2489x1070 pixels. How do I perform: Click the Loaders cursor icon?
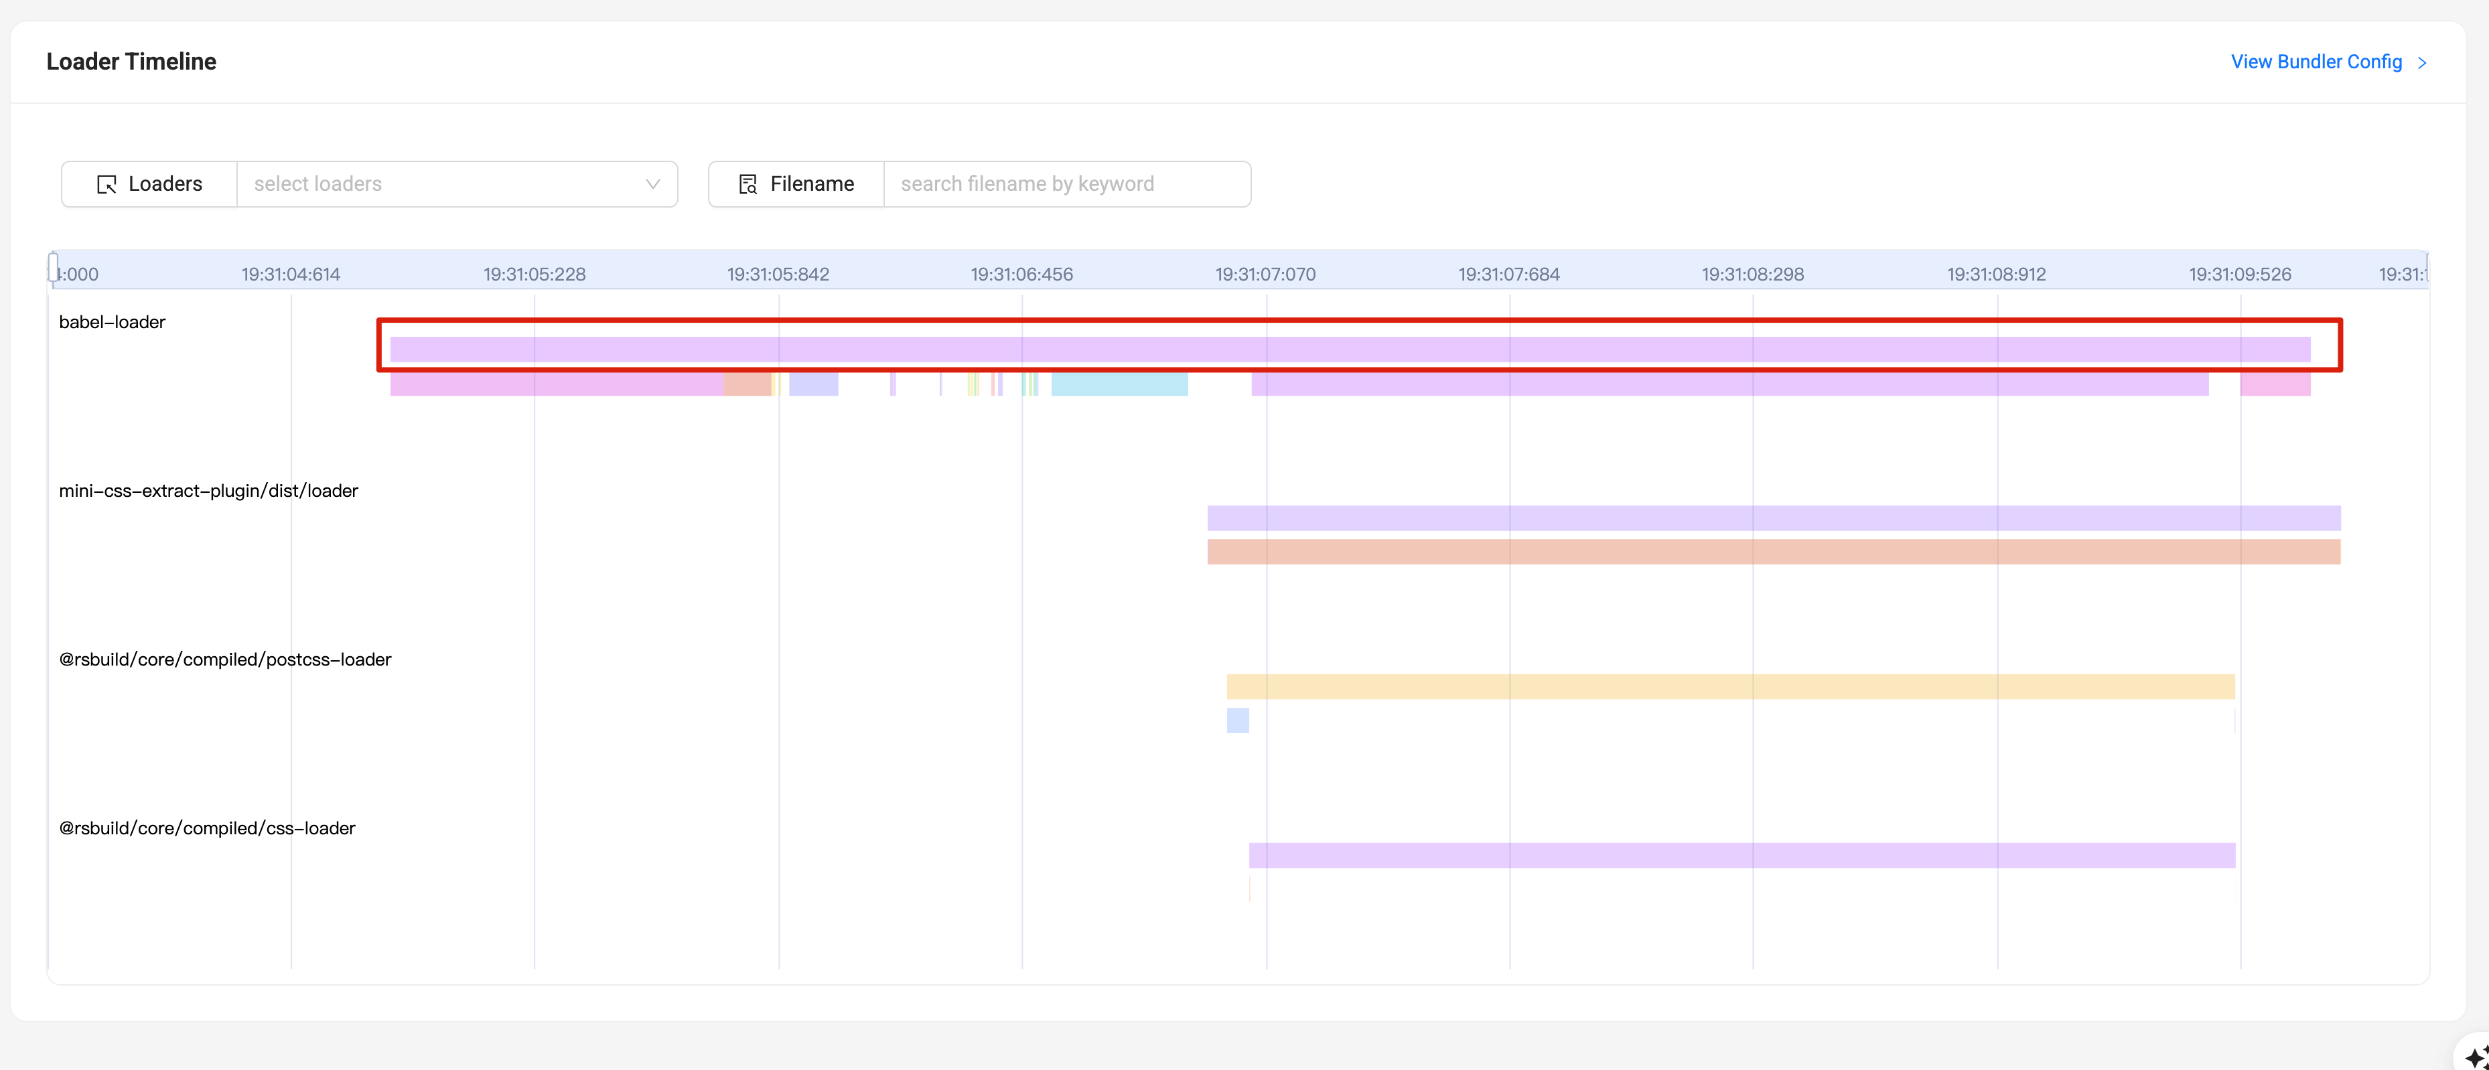tap(106, 184)
